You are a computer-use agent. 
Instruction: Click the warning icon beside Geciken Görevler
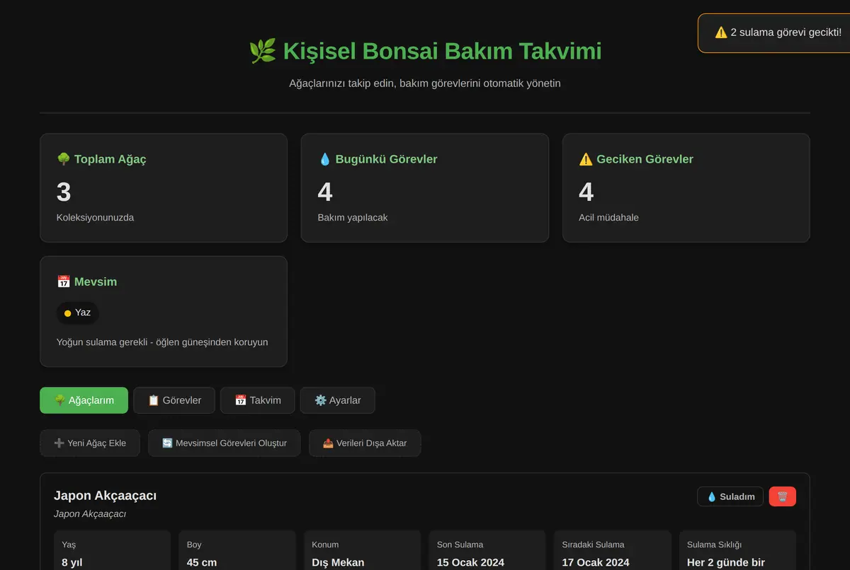click(586, 159)
